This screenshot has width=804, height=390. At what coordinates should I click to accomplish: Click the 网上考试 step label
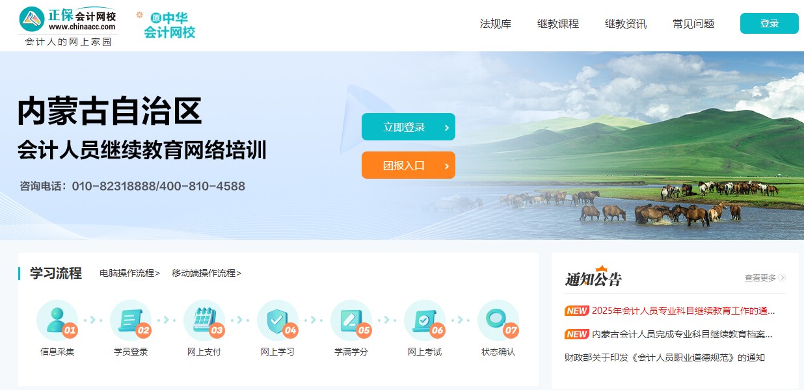(x=425, y=352)
